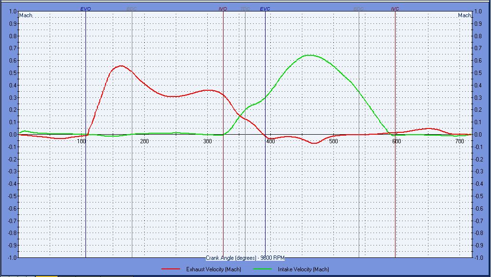The height and width of the screenshot is (277, 491).
Task: Select the IVC marker label
Action: (395, 9)
